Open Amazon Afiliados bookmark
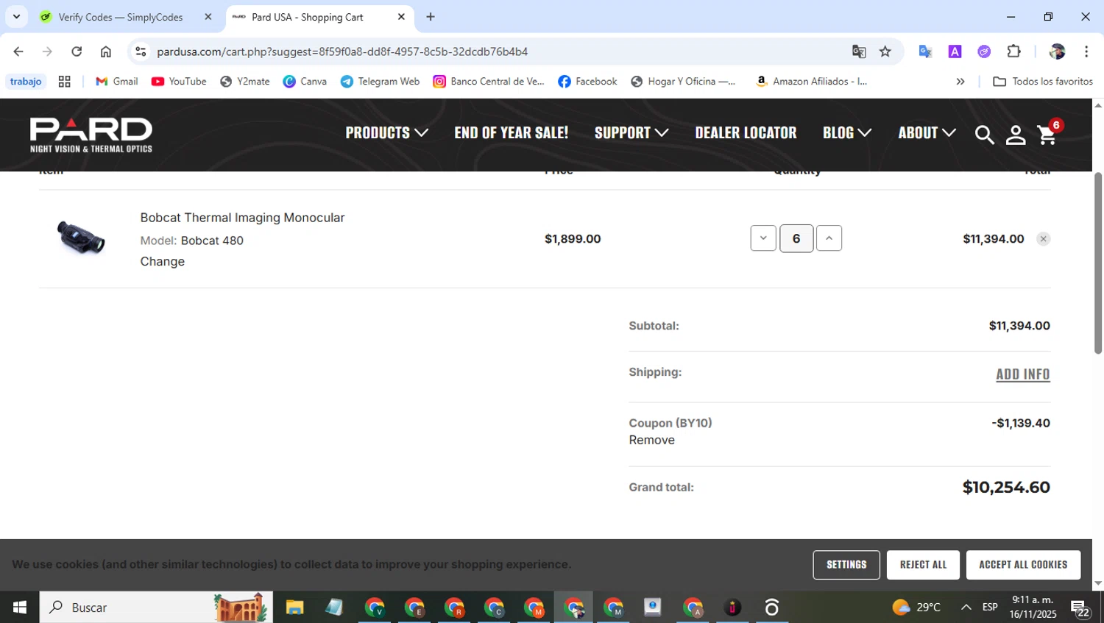Viewport: 1104px width, 623px height. coord(812,82)
